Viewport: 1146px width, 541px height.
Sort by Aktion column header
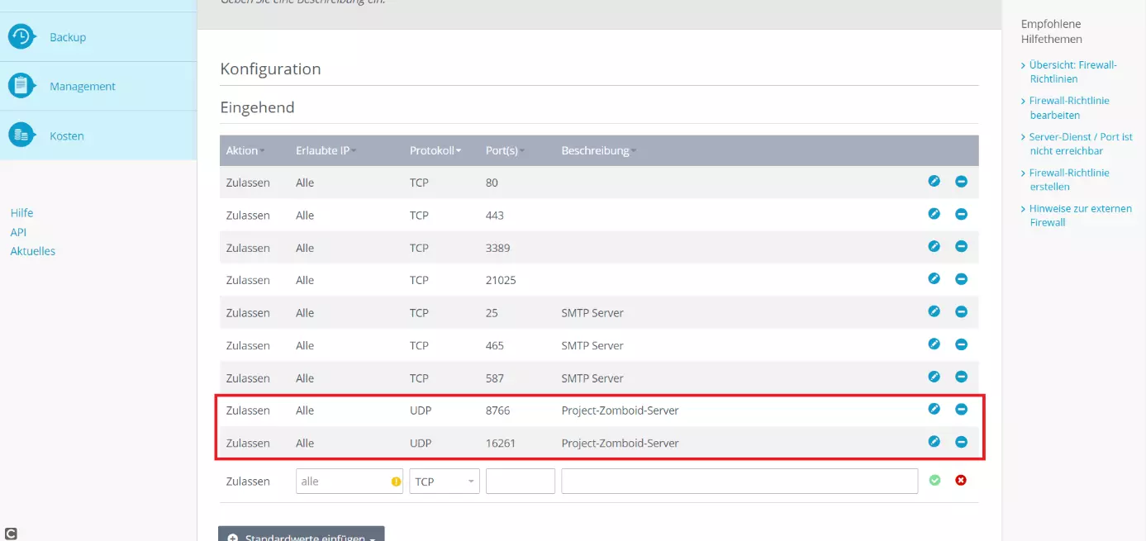coord(245,150)
